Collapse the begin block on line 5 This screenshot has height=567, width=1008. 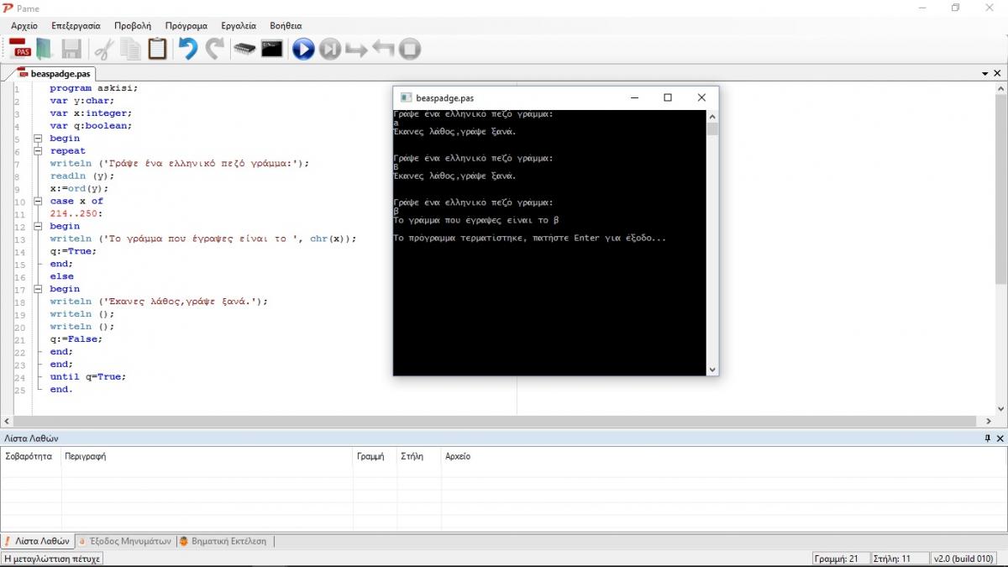click(x=38, y=139)
